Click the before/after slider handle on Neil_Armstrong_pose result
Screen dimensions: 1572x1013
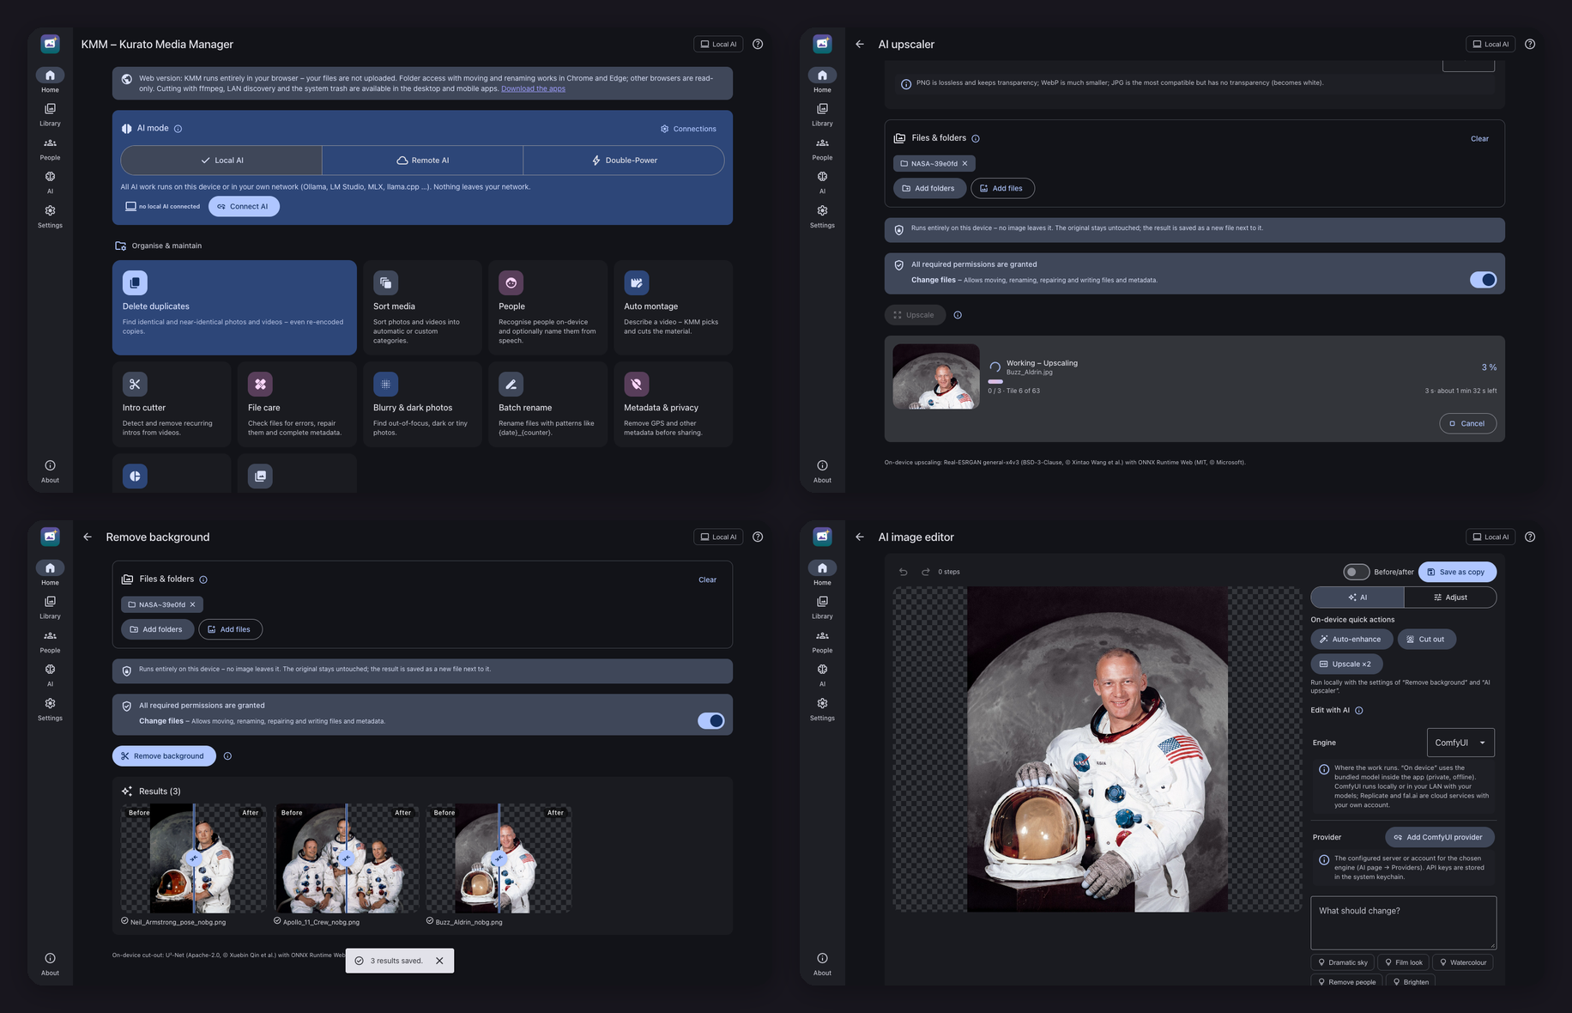194,858
